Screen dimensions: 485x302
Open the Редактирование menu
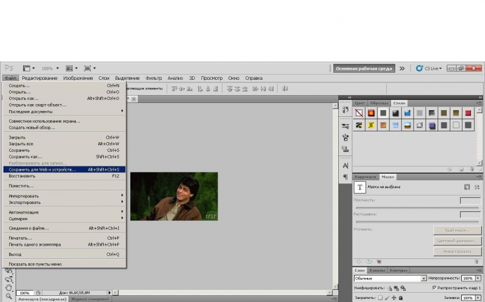tap(39, 78)
